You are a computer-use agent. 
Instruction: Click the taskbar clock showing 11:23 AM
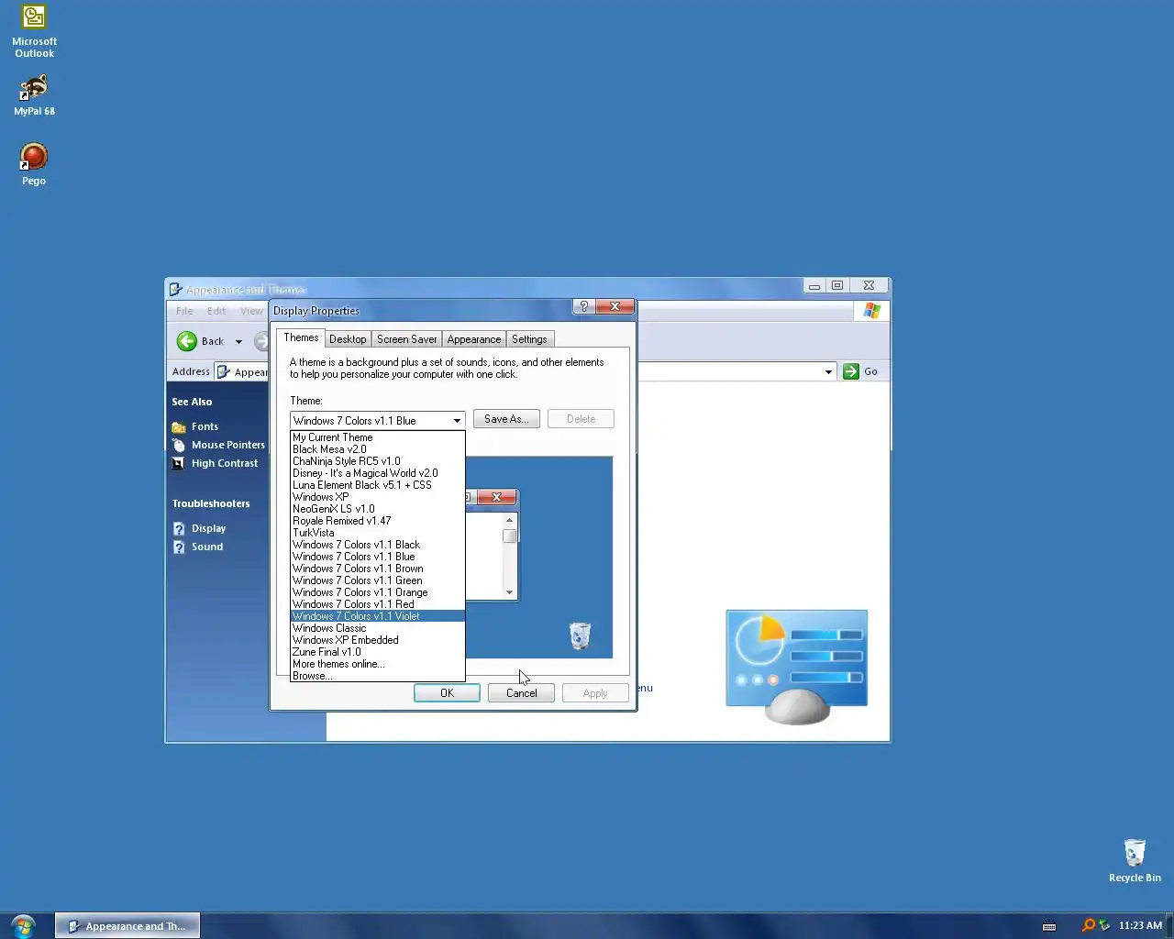(x=1140, y=925)
